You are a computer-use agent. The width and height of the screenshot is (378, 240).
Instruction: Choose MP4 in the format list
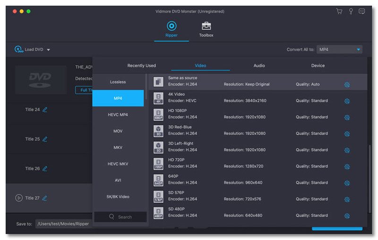118,98
